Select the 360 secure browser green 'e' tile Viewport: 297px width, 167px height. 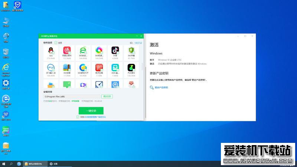click(x=83, y=53)
